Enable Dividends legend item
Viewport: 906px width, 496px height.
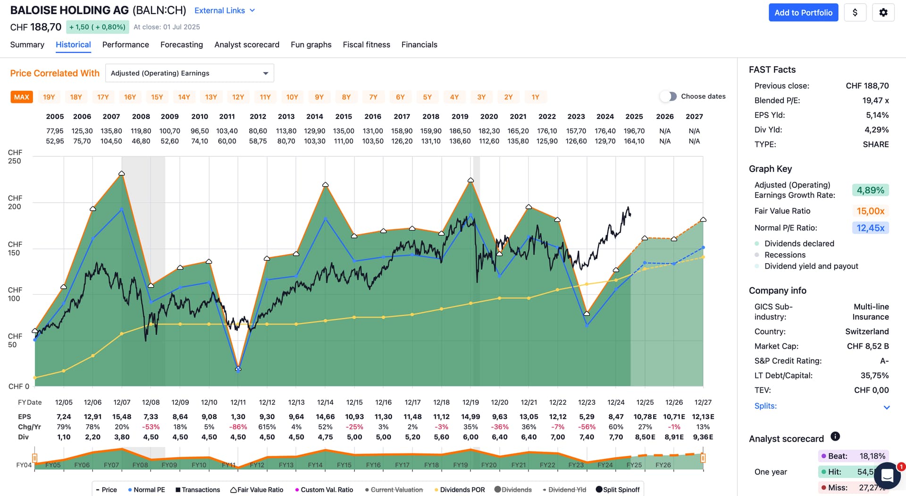point(513,490)
